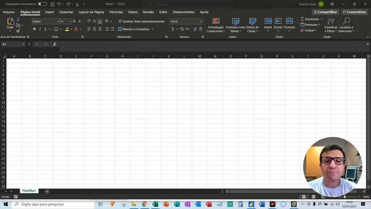Expand the formula bar
Screen dimensions: 371x209
click(x=368, y=44)
